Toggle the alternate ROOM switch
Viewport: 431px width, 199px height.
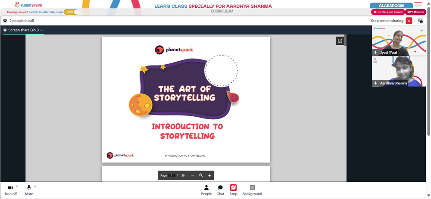72,12
